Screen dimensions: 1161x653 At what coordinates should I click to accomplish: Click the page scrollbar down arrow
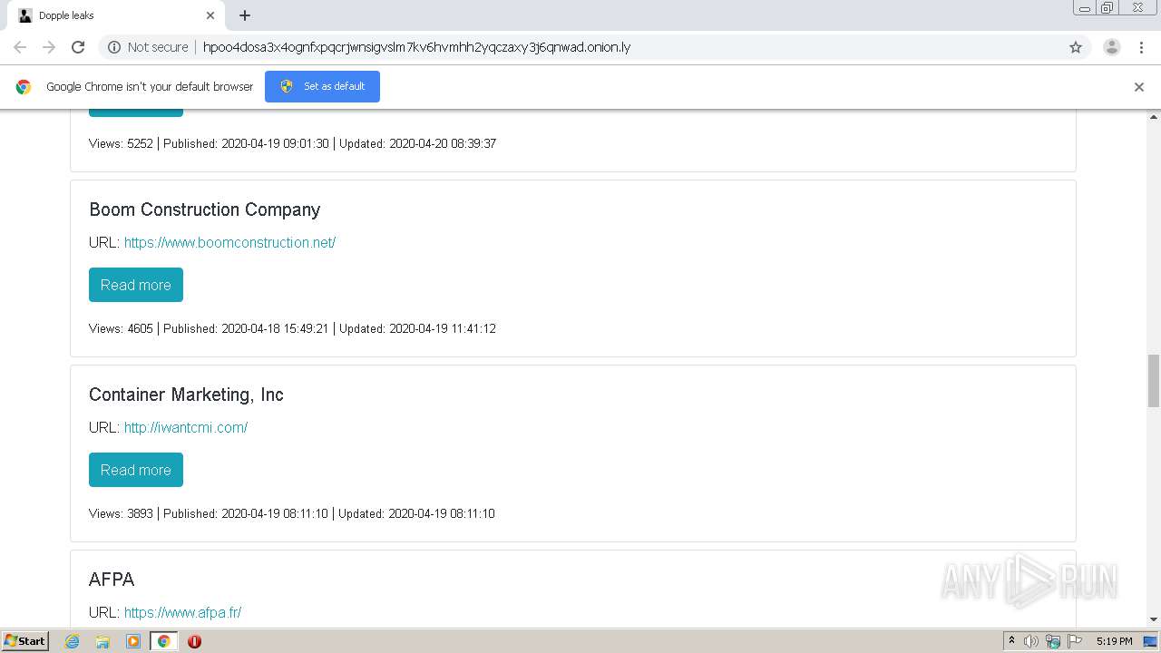pos(1154,619)
